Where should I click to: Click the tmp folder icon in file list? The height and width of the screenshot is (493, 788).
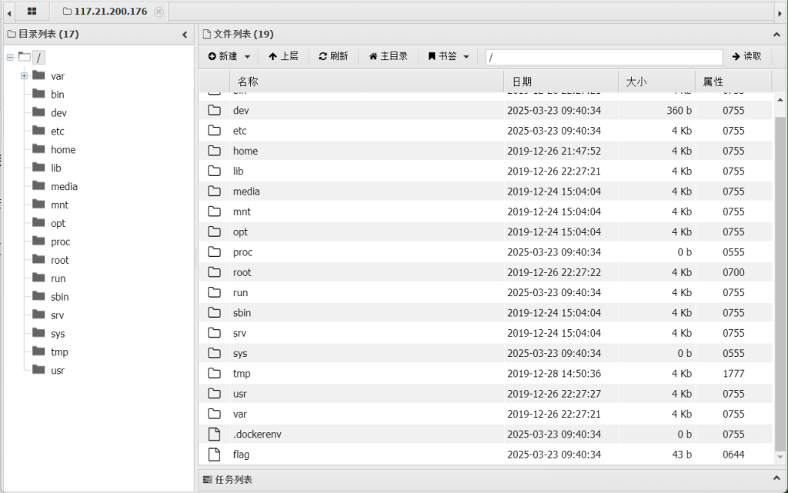214,374
